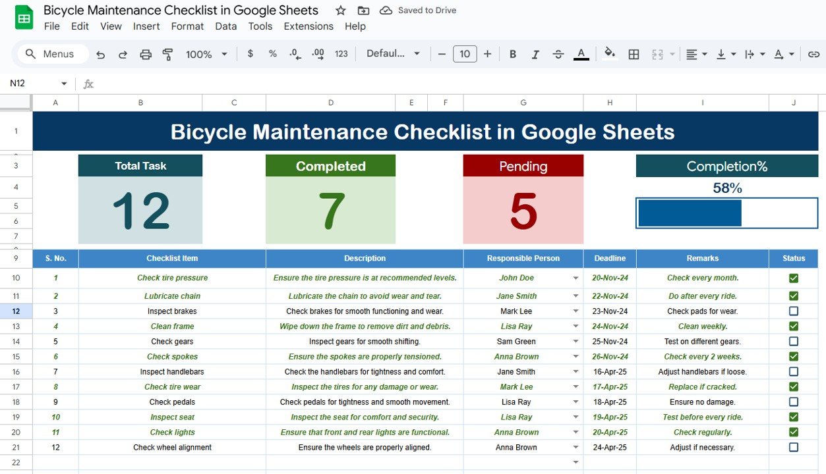Check the status box for Check gears
This screenshot has width=826, height=474.
coord(794,341)
